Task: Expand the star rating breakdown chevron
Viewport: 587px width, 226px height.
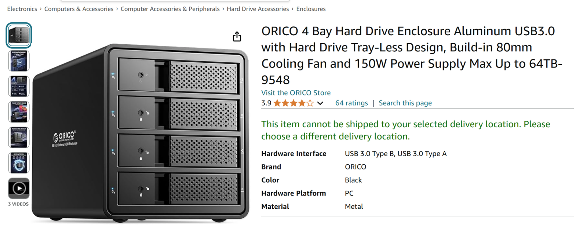Action: click(320, 103)
